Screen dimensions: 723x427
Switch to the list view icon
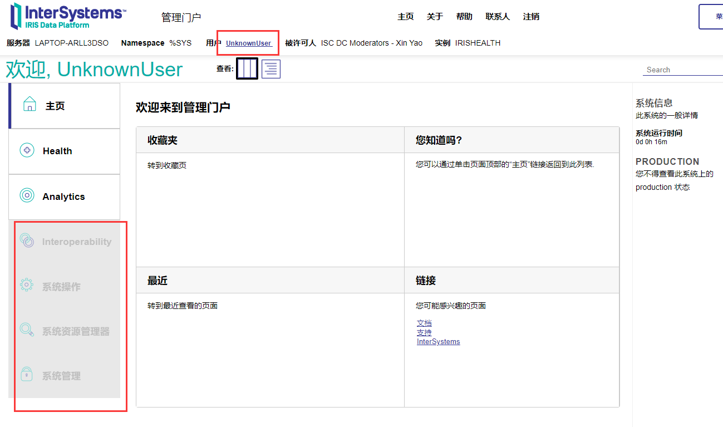(271, 69)
